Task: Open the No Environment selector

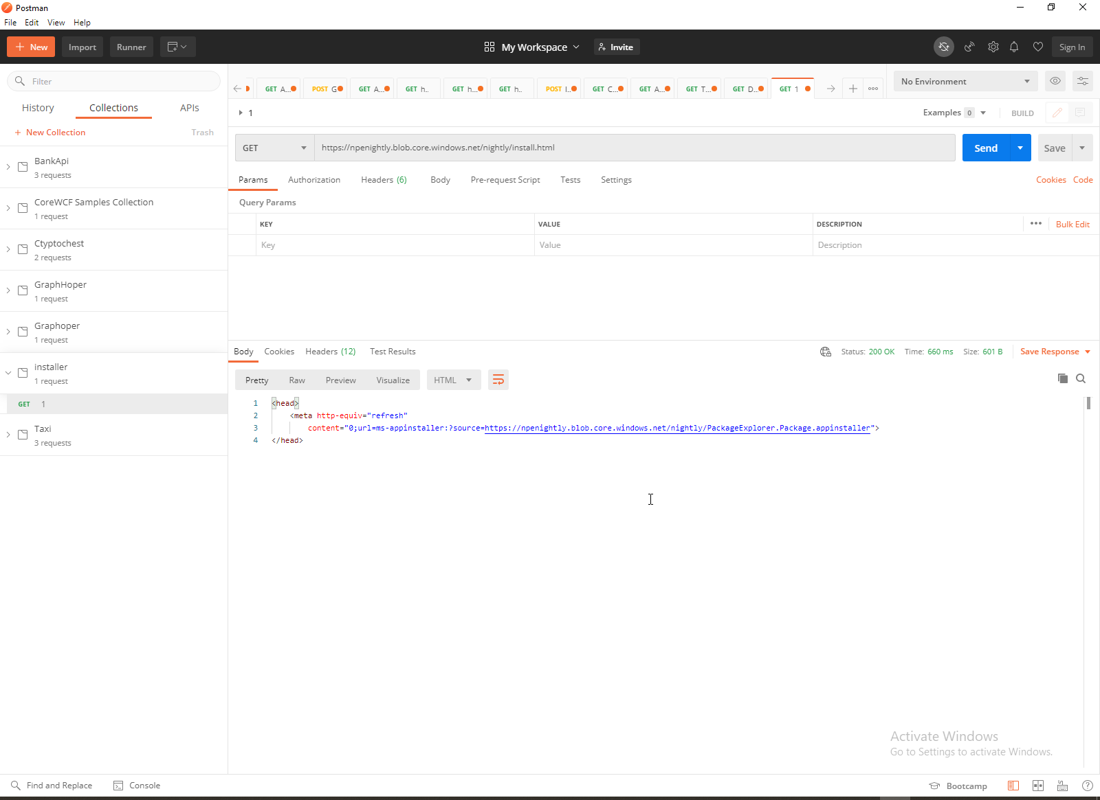Action: tap(966, 81)
